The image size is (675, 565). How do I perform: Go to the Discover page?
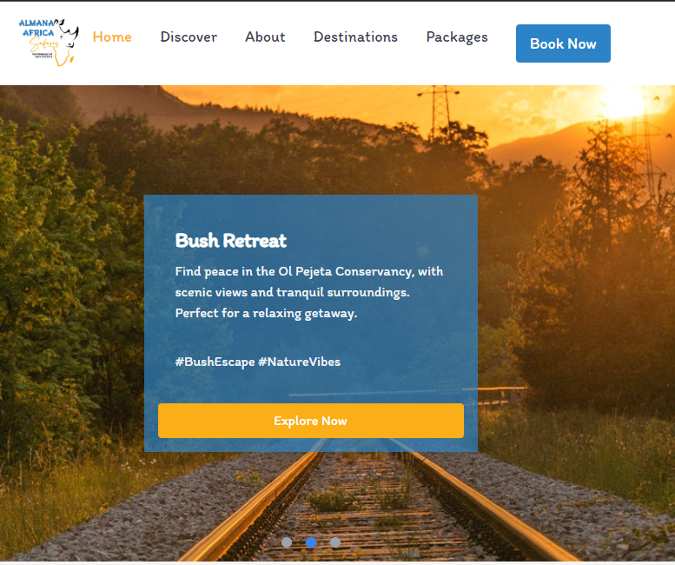tap(189, 37)
